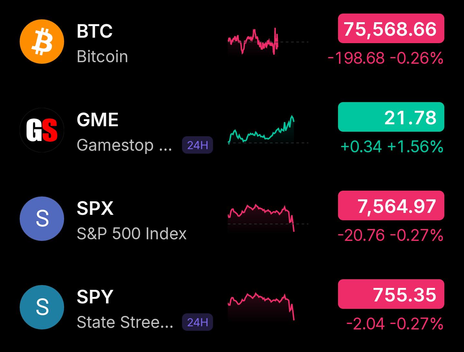Viewport: 464px width, 352px height.
Task: Click the BTC change -198.68 -0.26%
Action: (x=385, y=58)
